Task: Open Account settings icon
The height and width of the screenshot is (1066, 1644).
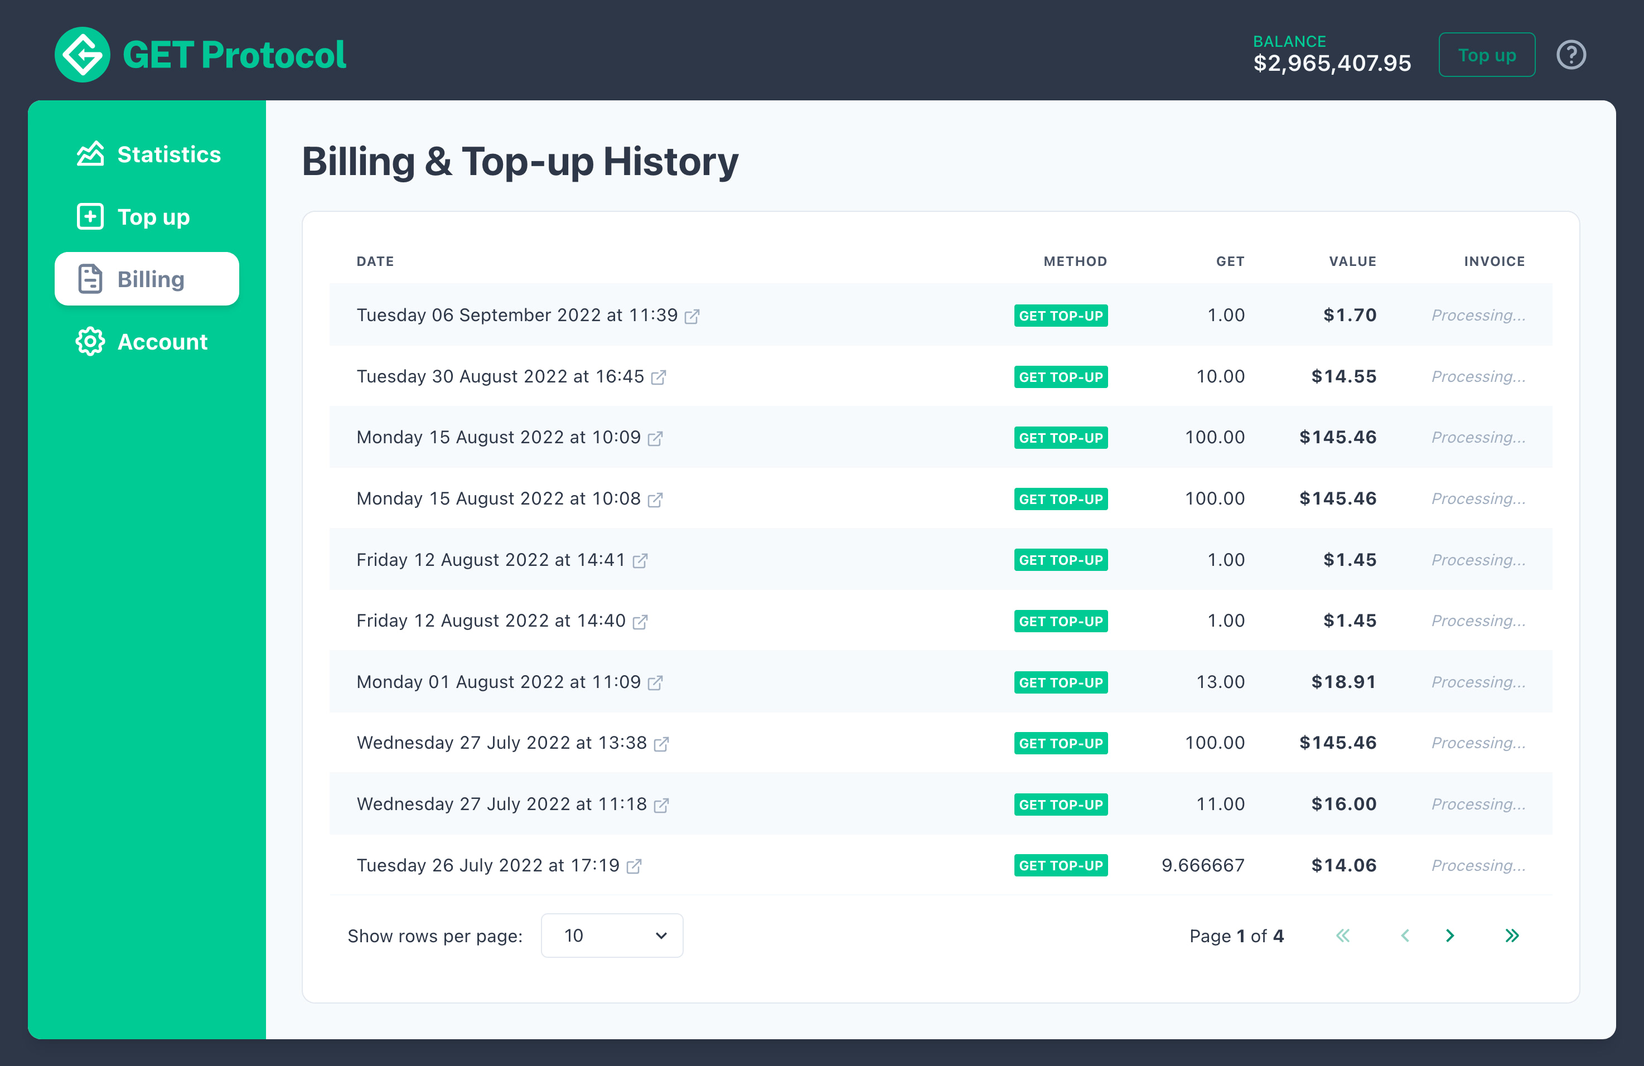Action: coord(90,341)
